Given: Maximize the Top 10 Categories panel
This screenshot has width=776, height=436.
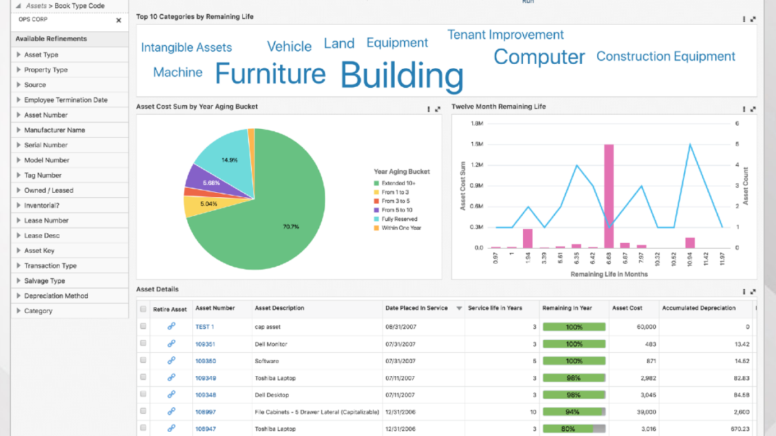Looking at the screenshot, I should [753, 19].
